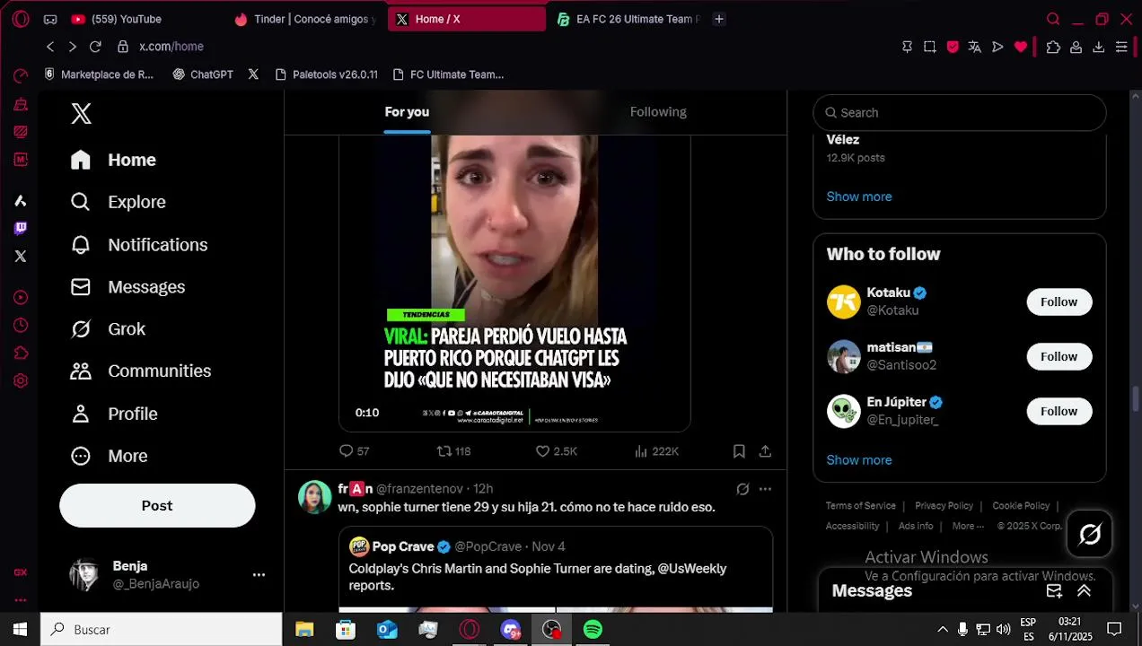Click the Windows Buscar search box
The height and width of the screenshot is (646, 1142).
[162, 629]
